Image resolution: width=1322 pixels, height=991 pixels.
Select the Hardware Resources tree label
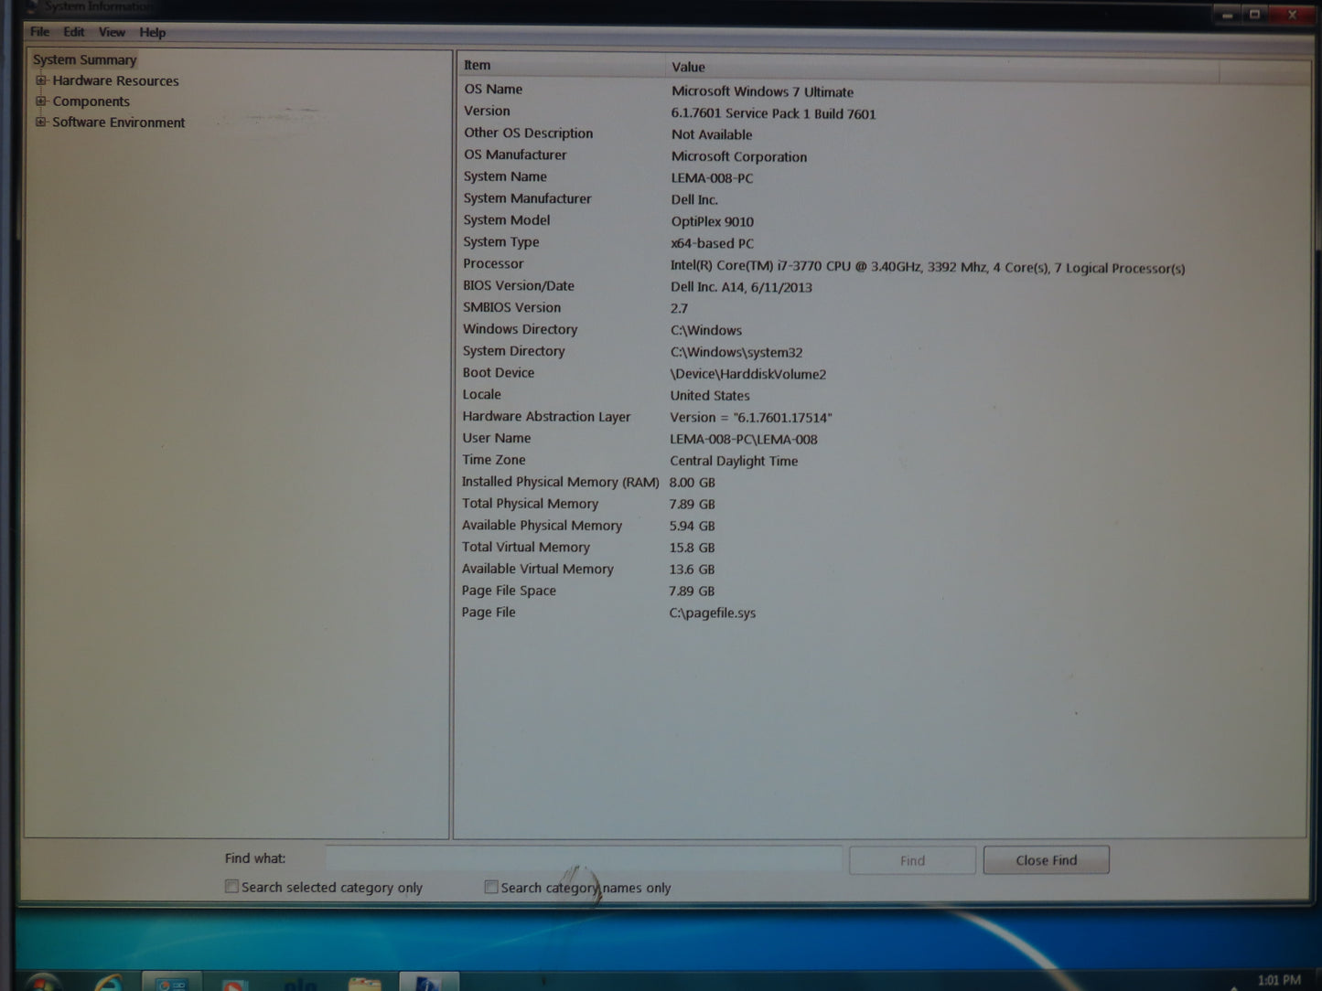click(115, 80)
